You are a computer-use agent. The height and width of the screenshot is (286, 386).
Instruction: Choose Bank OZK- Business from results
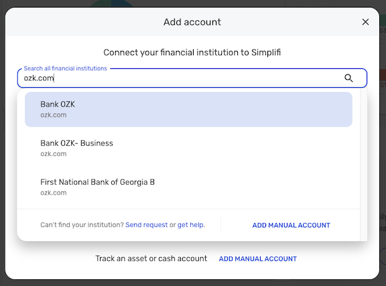pos(188,148)
